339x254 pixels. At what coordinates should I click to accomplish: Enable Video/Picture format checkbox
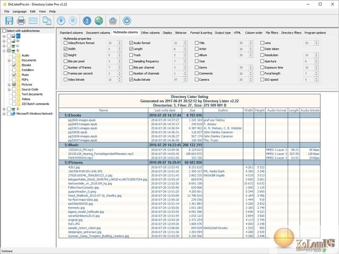click(x=66, y=43)
